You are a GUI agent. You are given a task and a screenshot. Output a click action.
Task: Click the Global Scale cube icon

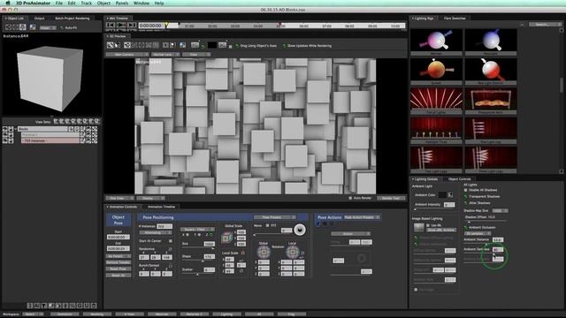tap(226, 238)
